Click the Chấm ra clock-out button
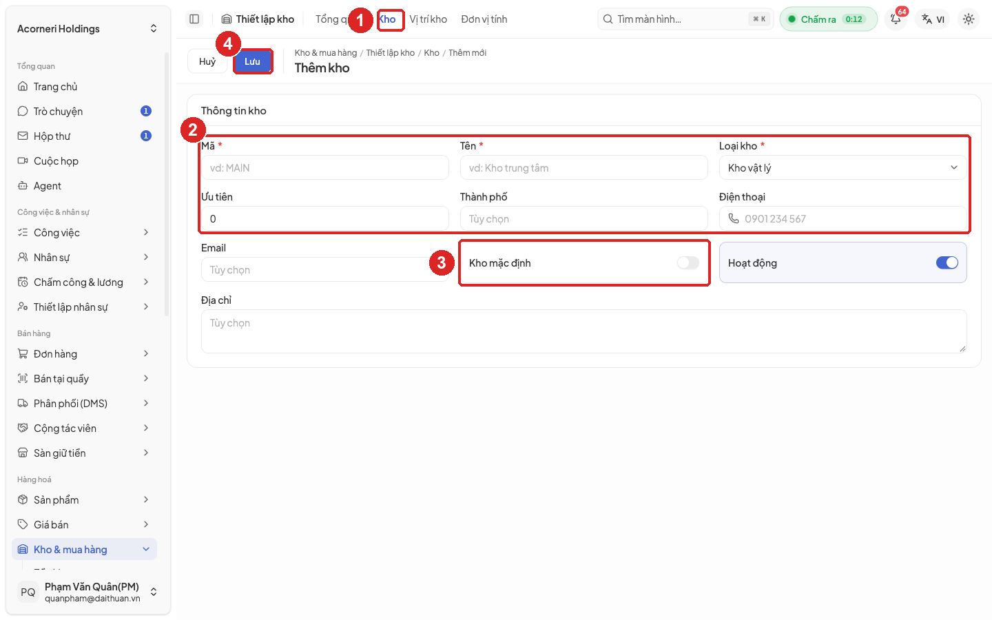The image size is (992, 620). point(829,19)
